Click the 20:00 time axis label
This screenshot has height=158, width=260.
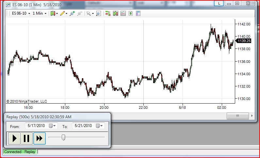coord(104,108)
